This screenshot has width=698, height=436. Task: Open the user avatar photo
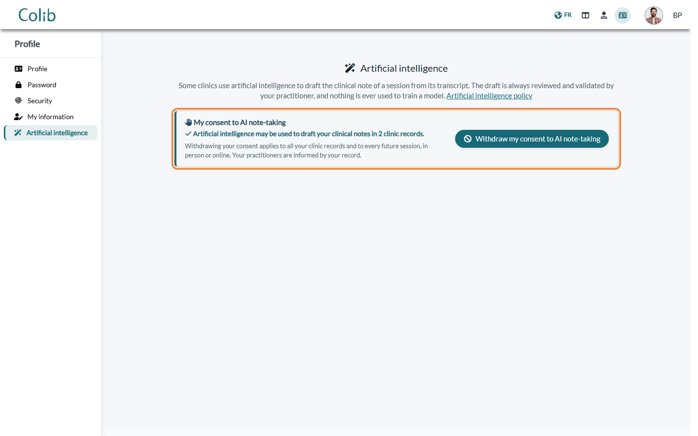654,16
